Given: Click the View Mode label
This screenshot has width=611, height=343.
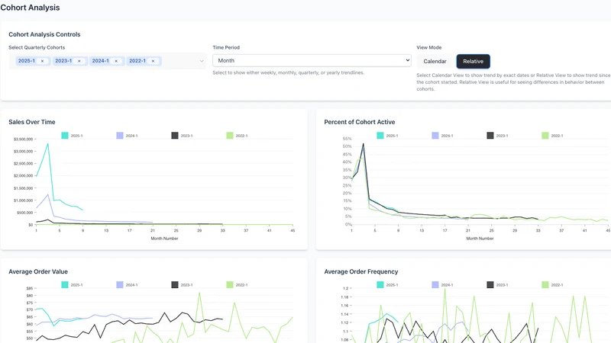Looking at the screenshot, I should [x=429, y=47].
